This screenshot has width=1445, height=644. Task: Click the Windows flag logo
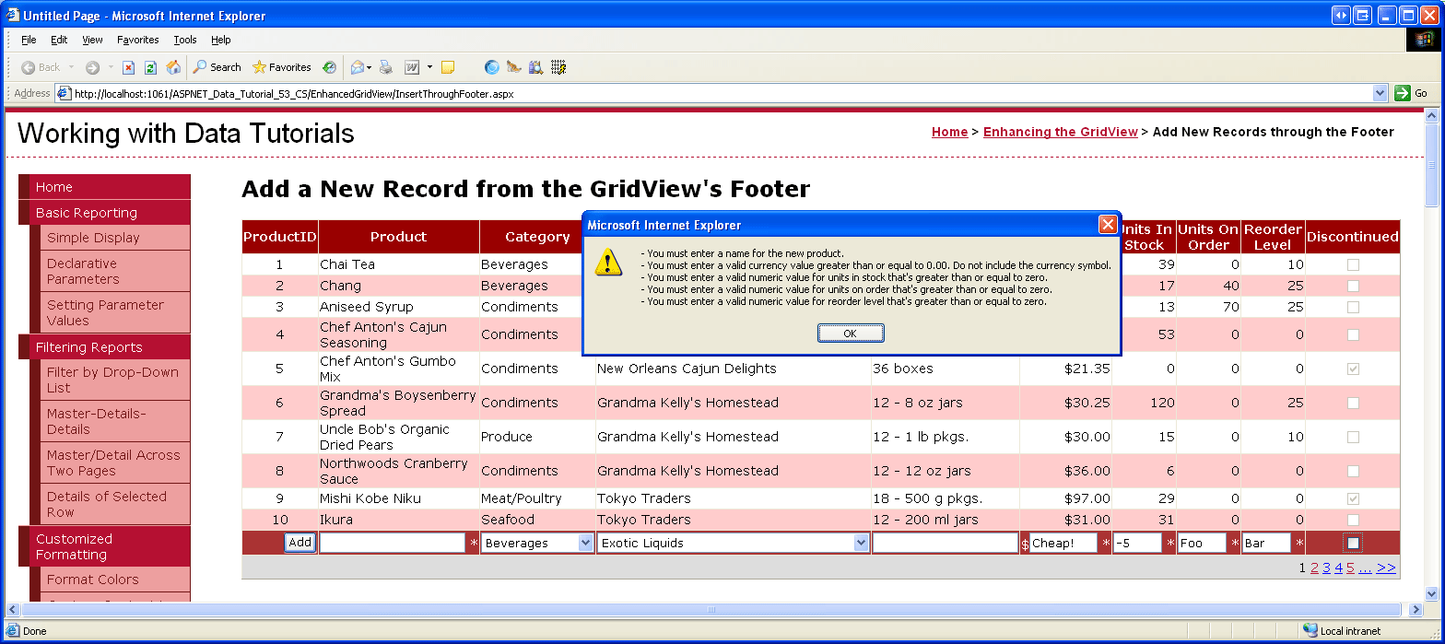click(x=1424, y=40)
